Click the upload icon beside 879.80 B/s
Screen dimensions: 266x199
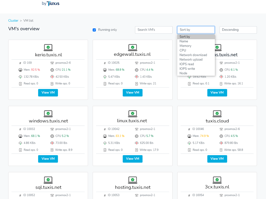coord(221,143)
